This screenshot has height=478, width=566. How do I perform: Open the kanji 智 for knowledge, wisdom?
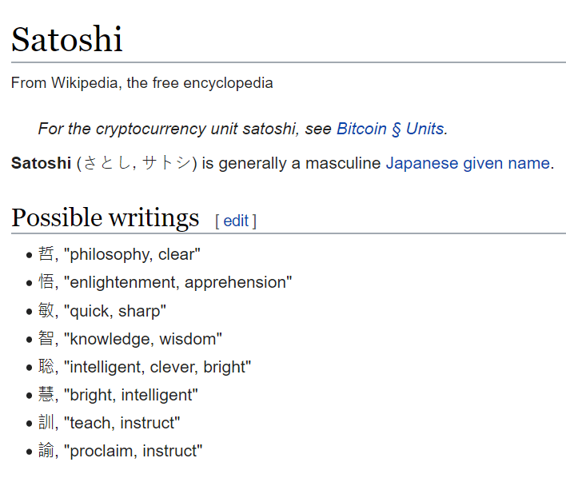tap(46, 339)
